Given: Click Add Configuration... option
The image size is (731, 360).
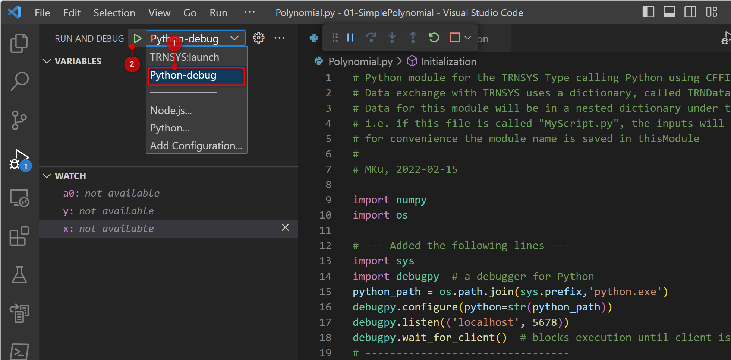Looking at the screenshot, I should [197, 146].
